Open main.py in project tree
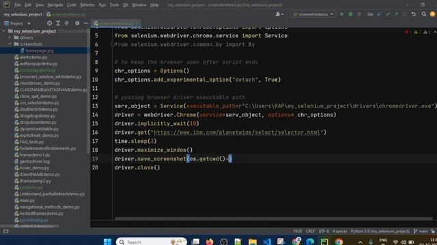437x245 pixels. click(x=27, y=200)
